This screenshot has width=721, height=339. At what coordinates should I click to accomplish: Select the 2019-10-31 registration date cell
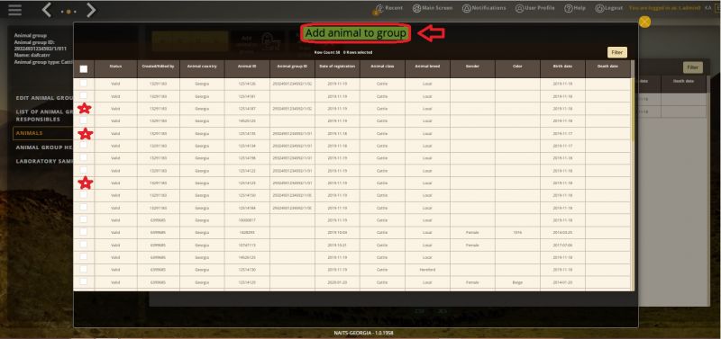pos(337,245)
